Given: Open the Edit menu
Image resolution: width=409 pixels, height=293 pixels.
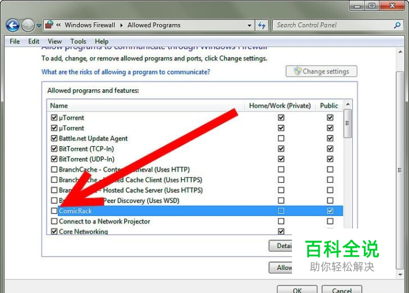Looking at the screenshot, I should click(34, 41).
